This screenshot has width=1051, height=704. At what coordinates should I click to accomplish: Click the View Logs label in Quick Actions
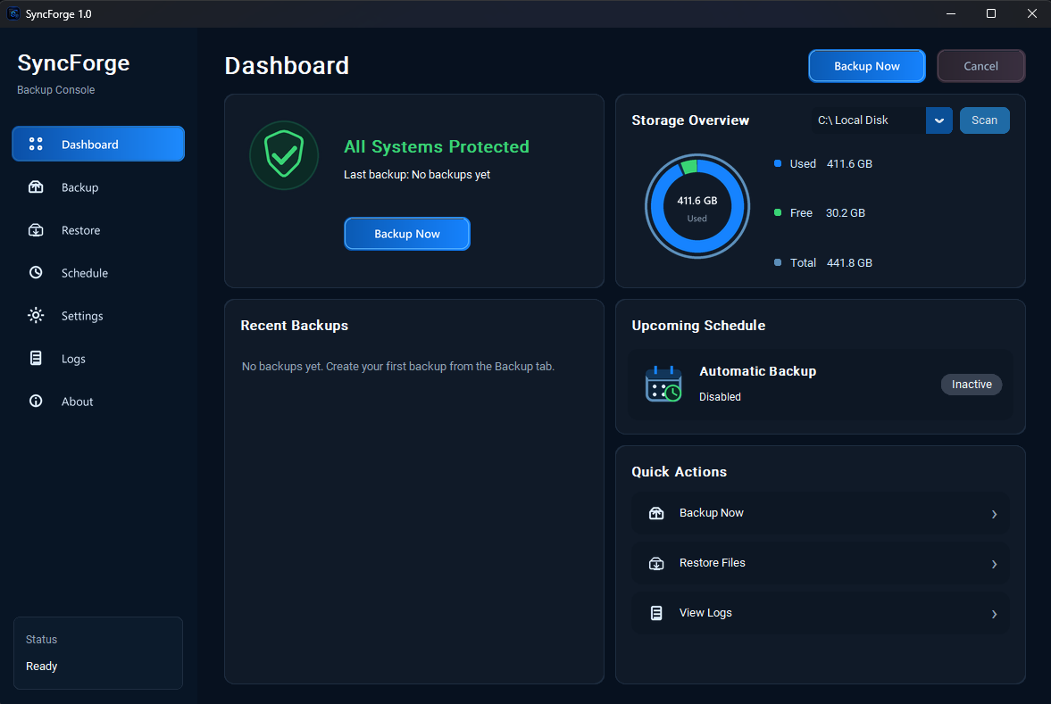[705, 613]
